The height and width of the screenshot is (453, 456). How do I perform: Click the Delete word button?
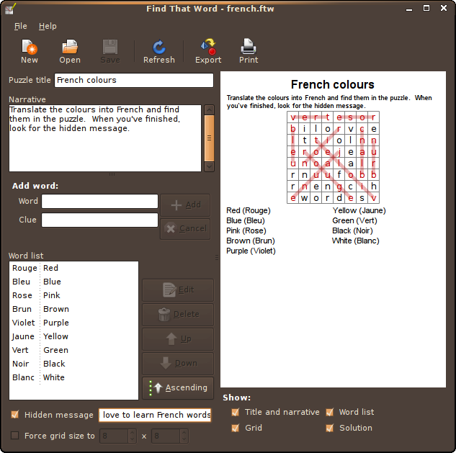pos(178,314)
